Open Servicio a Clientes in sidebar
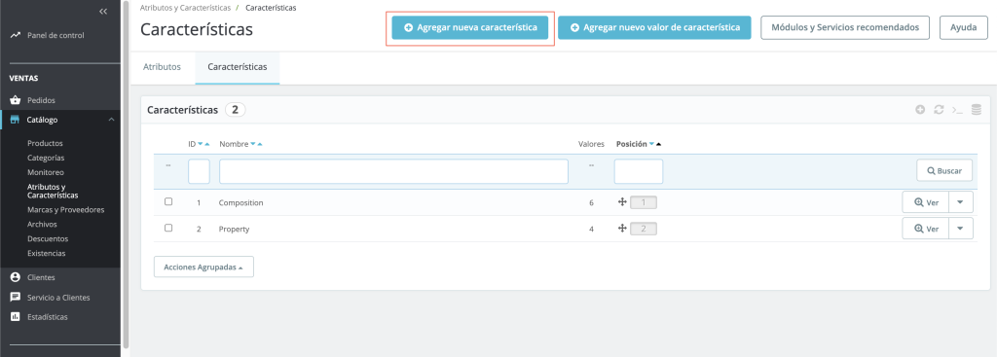The image size is (997, 357). pos(58,298)
